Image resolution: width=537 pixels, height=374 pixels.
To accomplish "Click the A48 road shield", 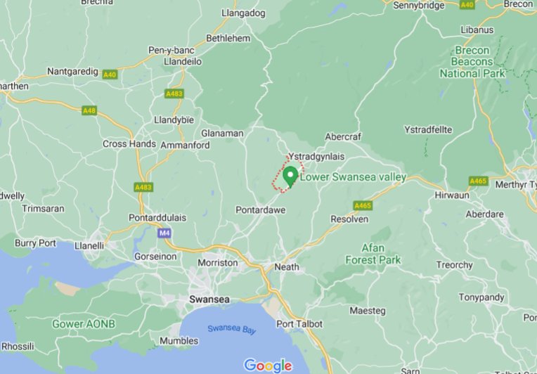I will coord(89,110).
